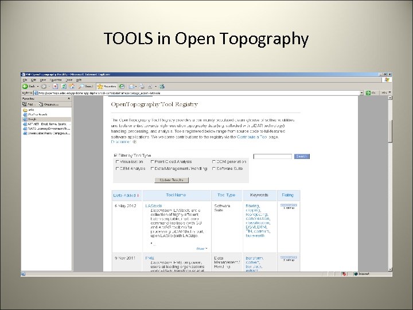Click the blue Search button
413x310 pixels.
(302, 156)
